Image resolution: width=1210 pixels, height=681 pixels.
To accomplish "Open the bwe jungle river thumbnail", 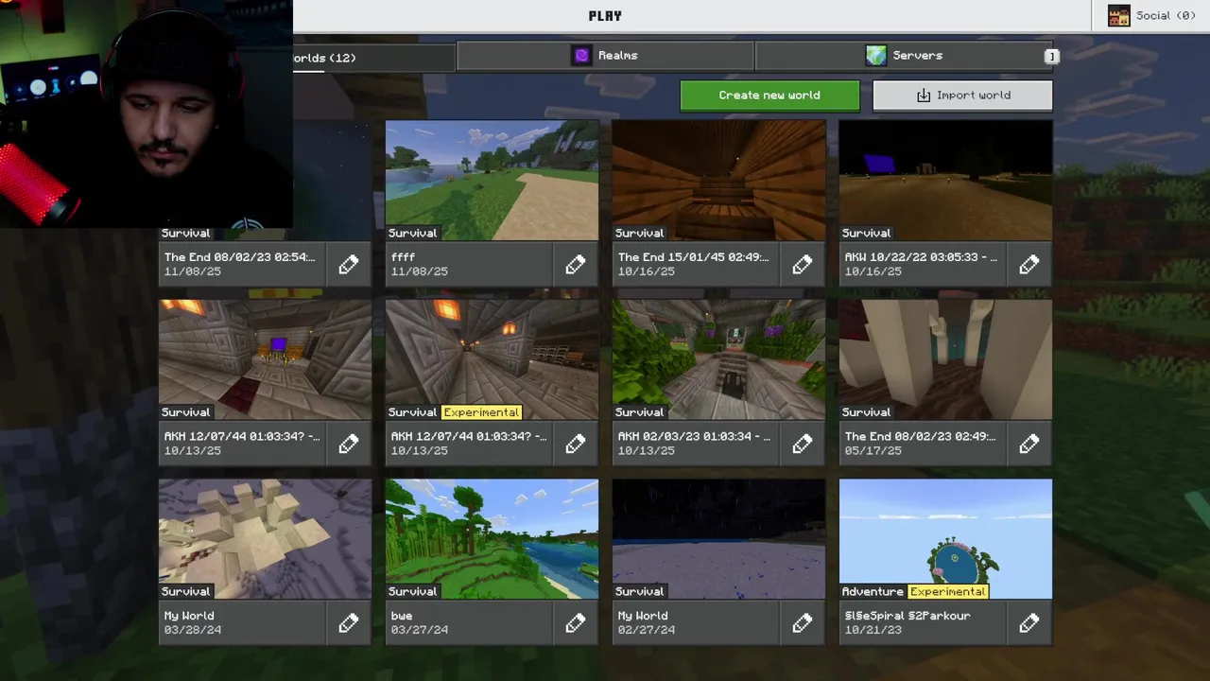I will tap(492, 538).
